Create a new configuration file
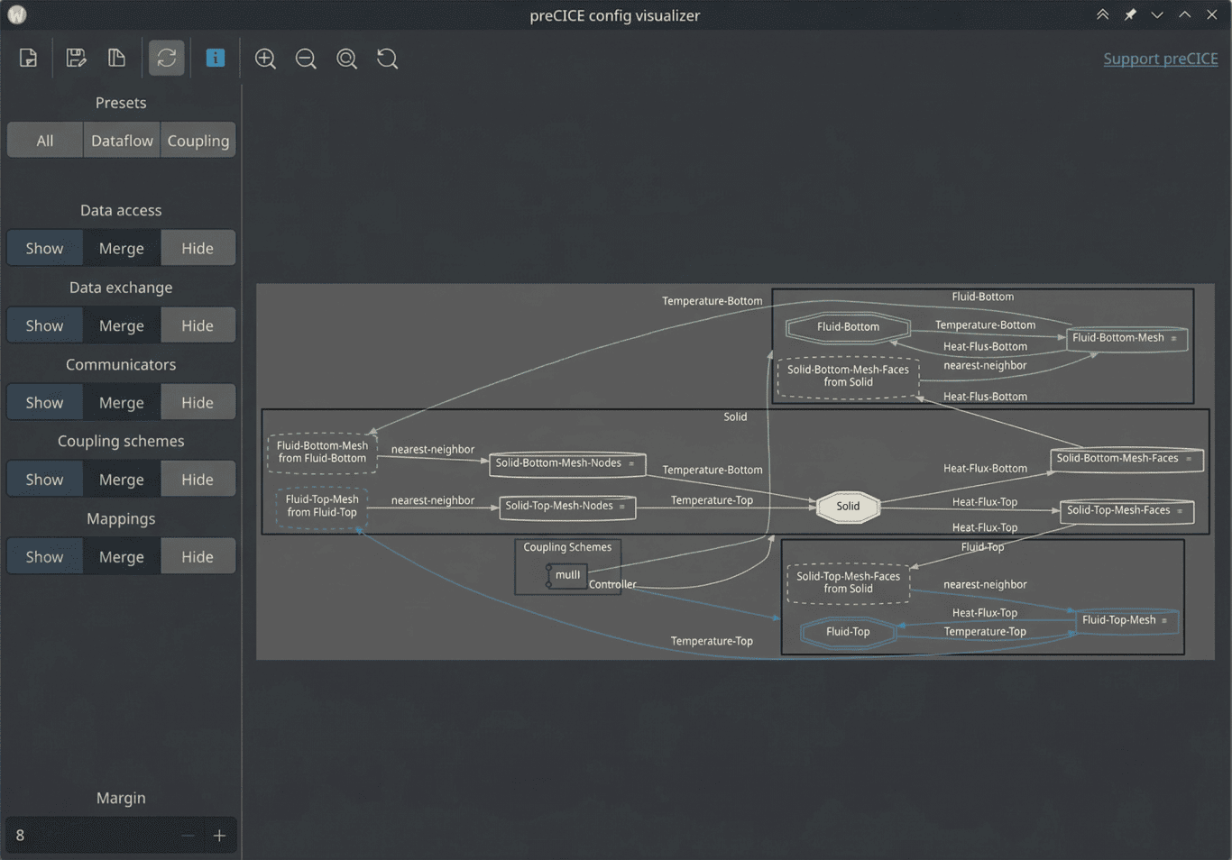Image resolution: width=1232 pixels, height=860 pixels. pos(28,58)
